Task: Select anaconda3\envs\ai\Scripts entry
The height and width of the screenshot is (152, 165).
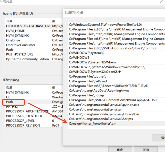Action: (x=117, y=119)
